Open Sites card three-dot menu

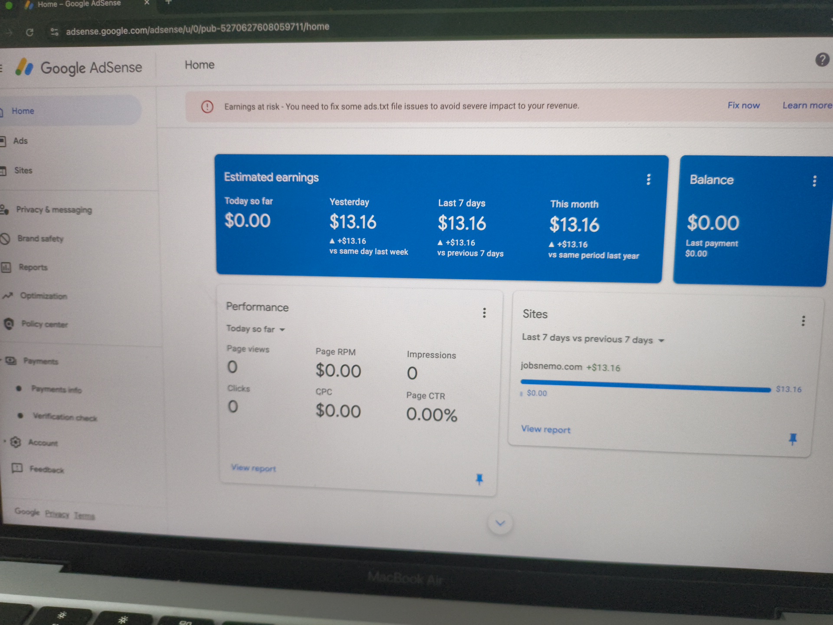pos(803,321)
